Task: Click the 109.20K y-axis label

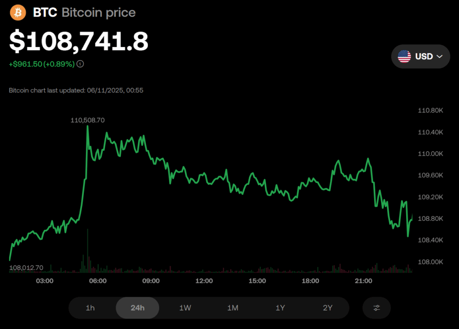Action: tap(430, 197)
